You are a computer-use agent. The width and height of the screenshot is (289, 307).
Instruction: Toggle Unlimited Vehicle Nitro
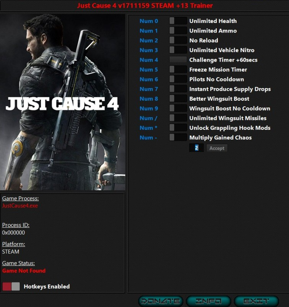178,50
